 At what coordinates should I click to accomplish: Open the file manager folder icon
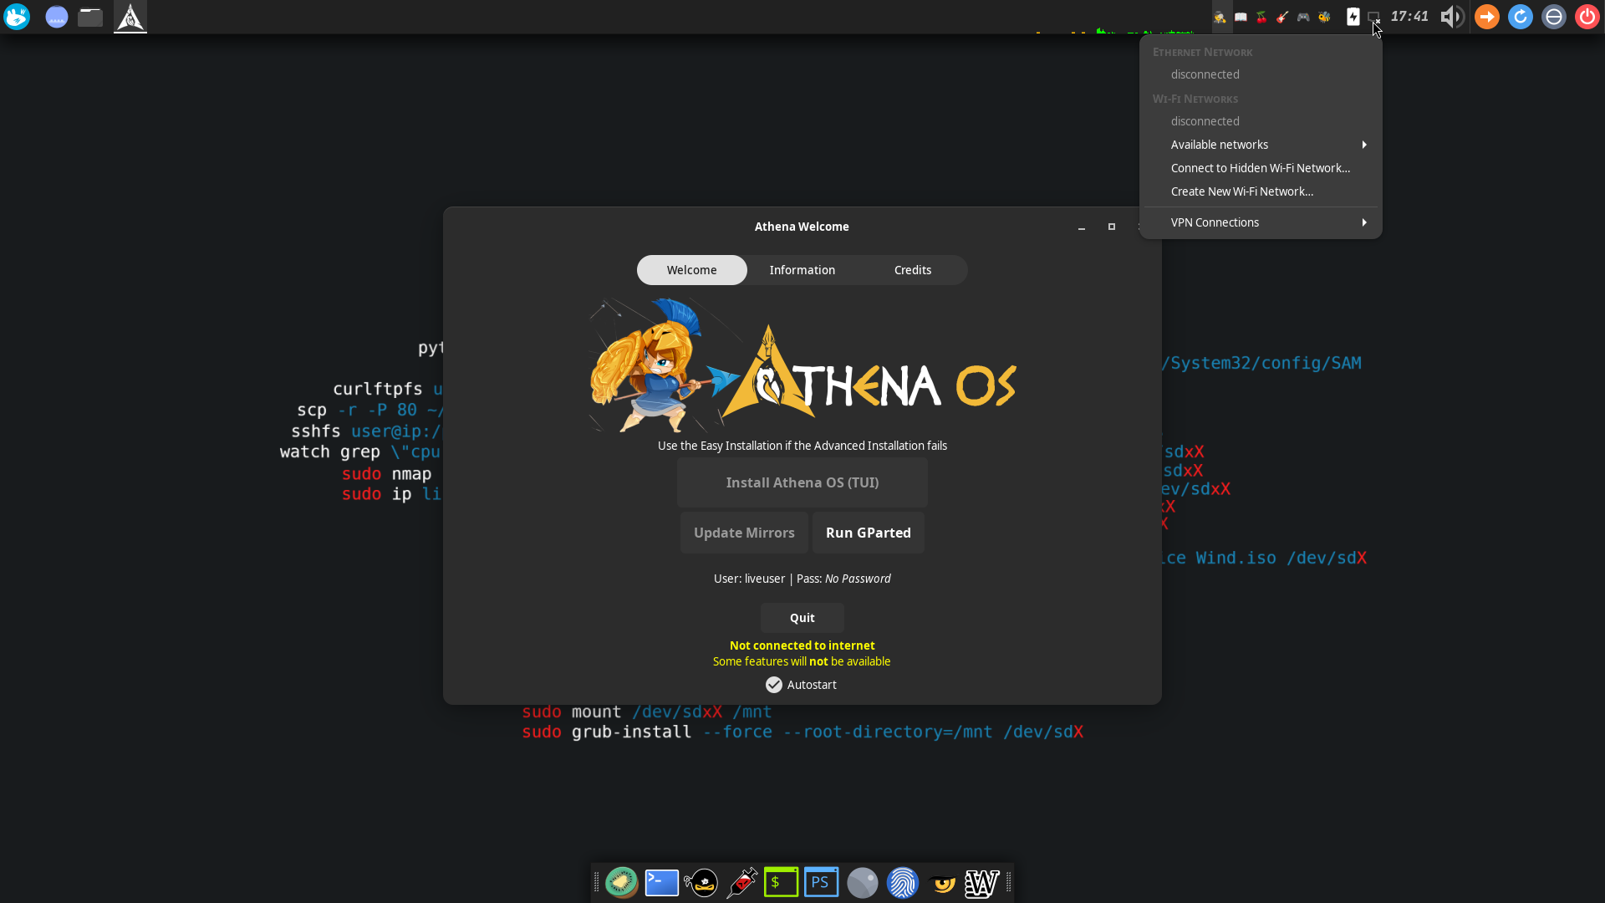coord(90,17)
